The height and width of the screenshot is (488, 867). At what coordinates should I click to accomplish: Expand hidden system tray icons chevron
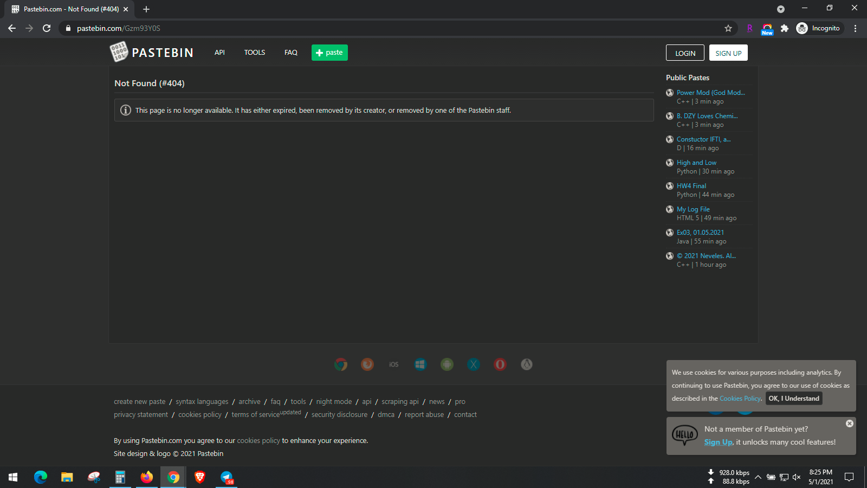758,477
